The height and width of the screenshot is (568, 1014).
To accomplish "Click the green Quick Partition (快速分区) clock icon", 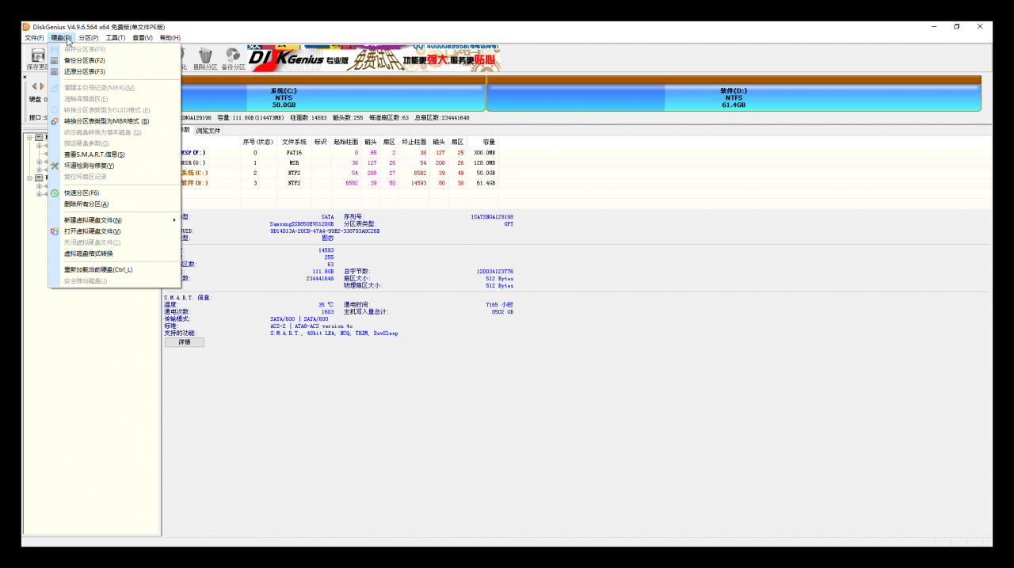I will [55, 193].
